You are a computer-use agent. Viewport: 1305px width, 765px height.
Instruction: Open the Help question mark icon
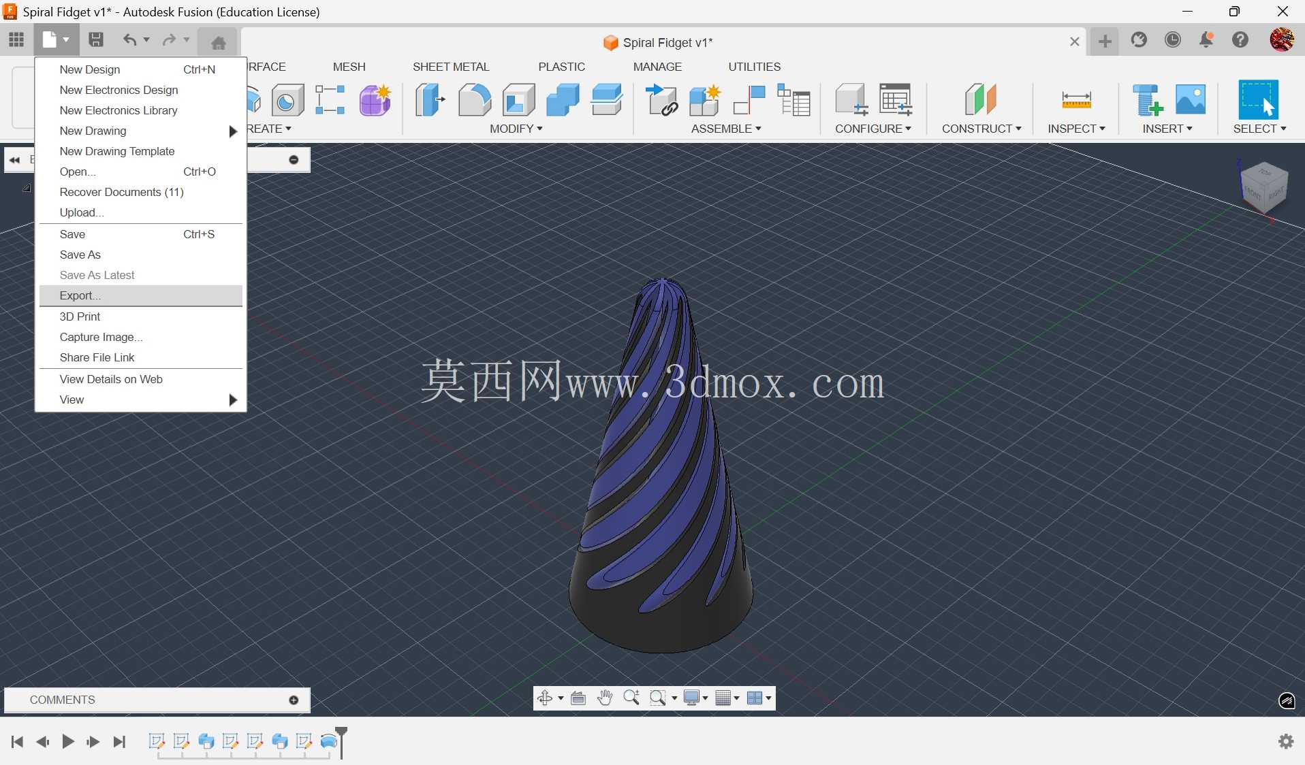click(x=1240, y=40)
